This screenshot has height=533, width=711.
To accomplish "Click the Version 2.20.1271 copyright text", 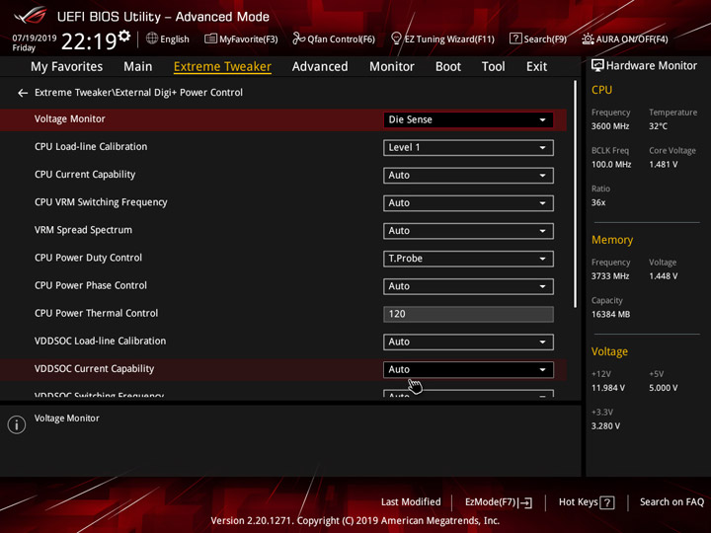I will [355, 521].
